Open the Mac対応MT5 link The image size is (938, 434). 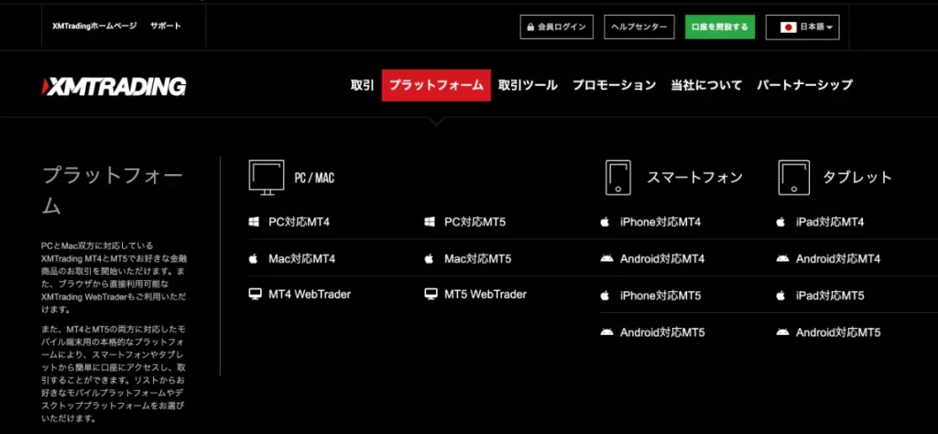tap(478, 259)
